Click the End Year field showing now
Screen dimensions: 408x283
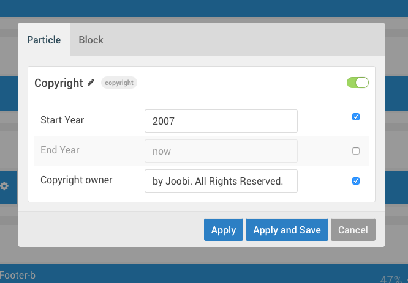(x=221, y=151)
